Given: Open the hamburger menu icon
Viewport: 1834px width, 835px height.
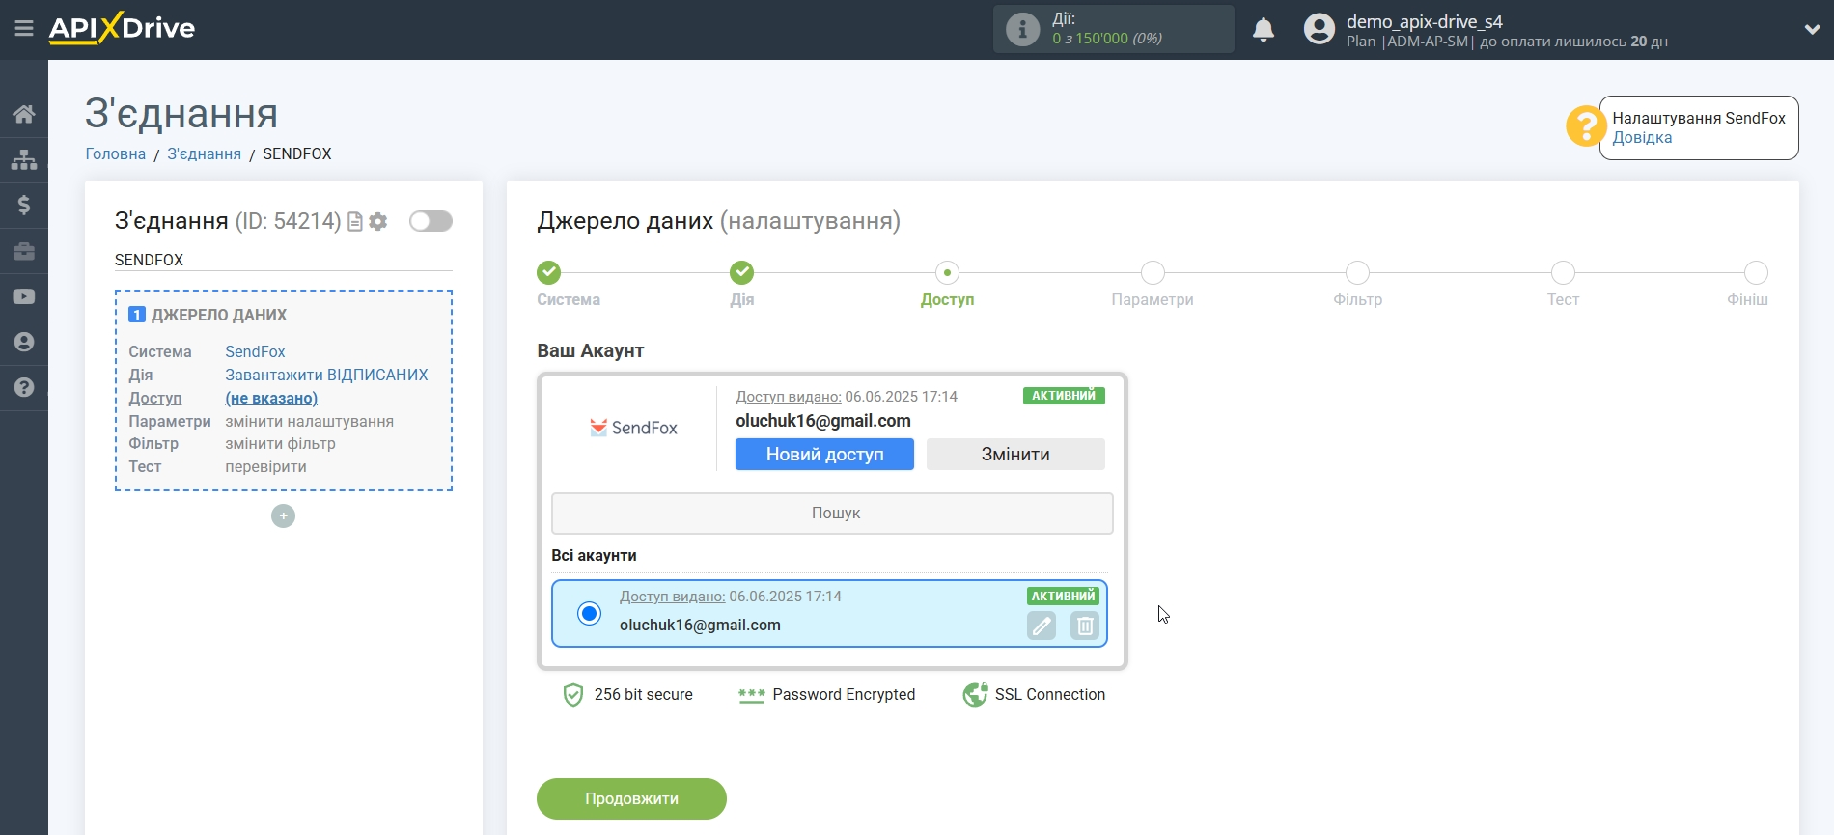Looking at the screenshot, I should [x=24, y=29].
